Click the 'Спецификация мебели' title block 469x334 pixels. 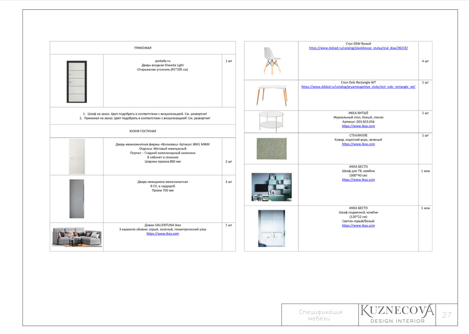[x=320, y=315]
